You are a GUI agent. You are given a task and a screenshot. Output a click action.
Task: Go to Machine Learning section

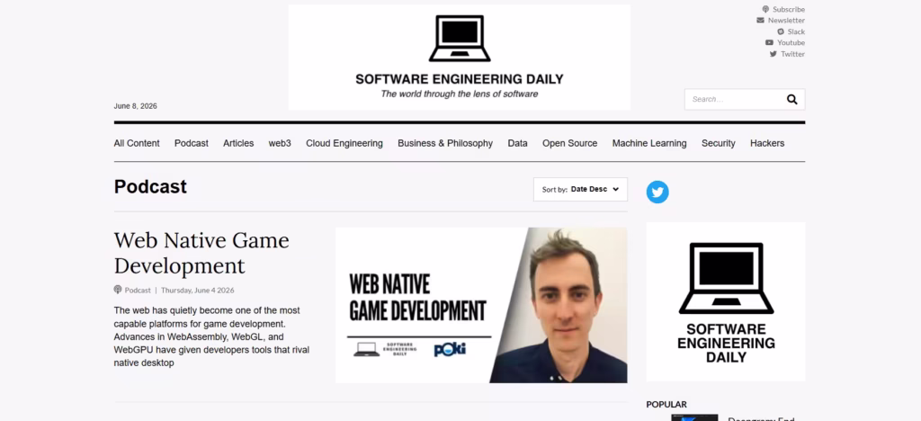pyautogui.click(x=649, y=143)
